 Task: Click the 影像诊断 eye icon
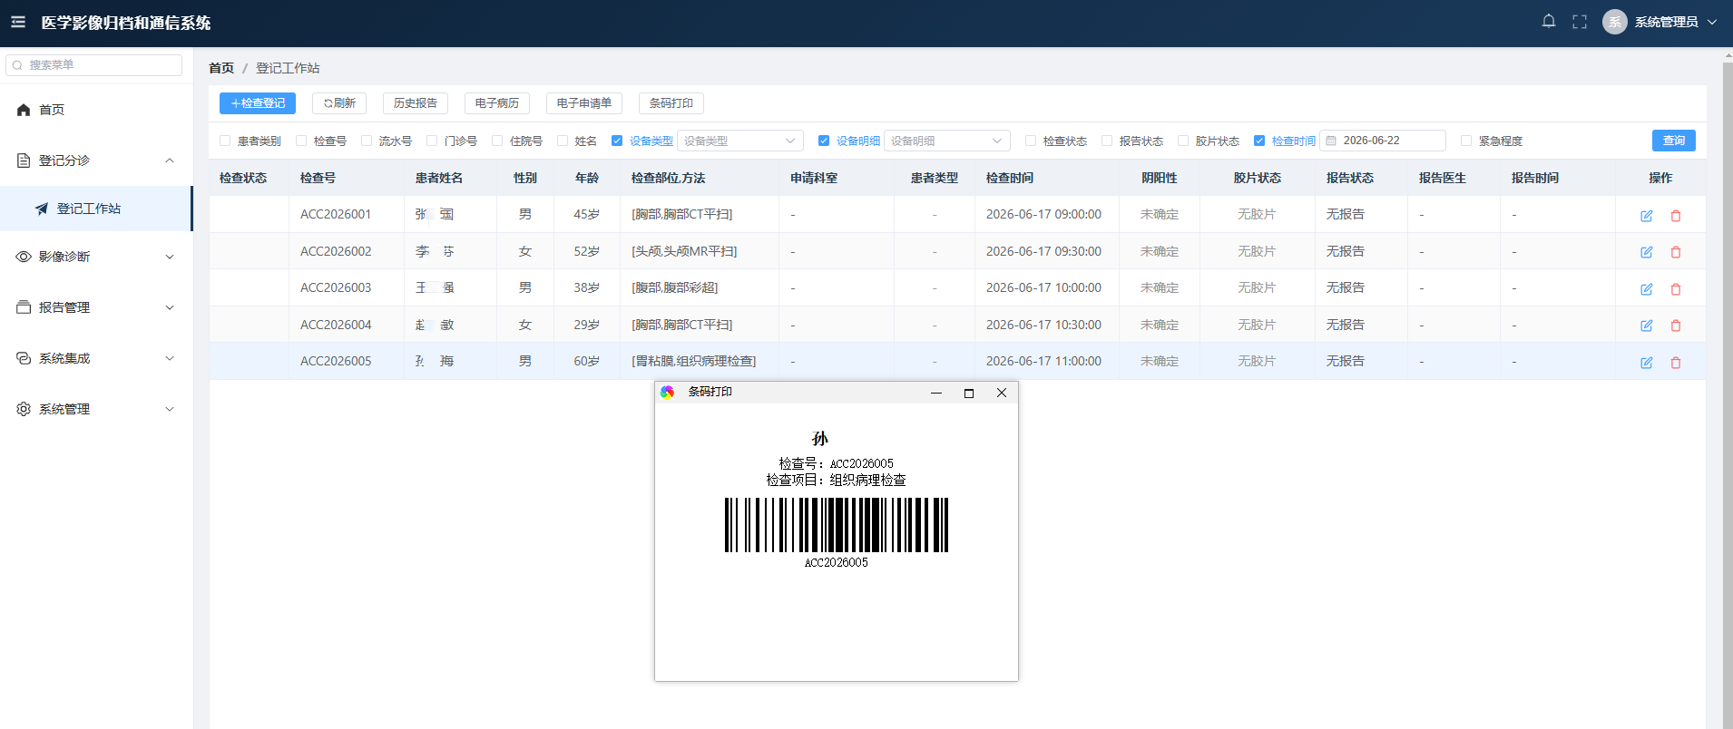click(24, 257)
